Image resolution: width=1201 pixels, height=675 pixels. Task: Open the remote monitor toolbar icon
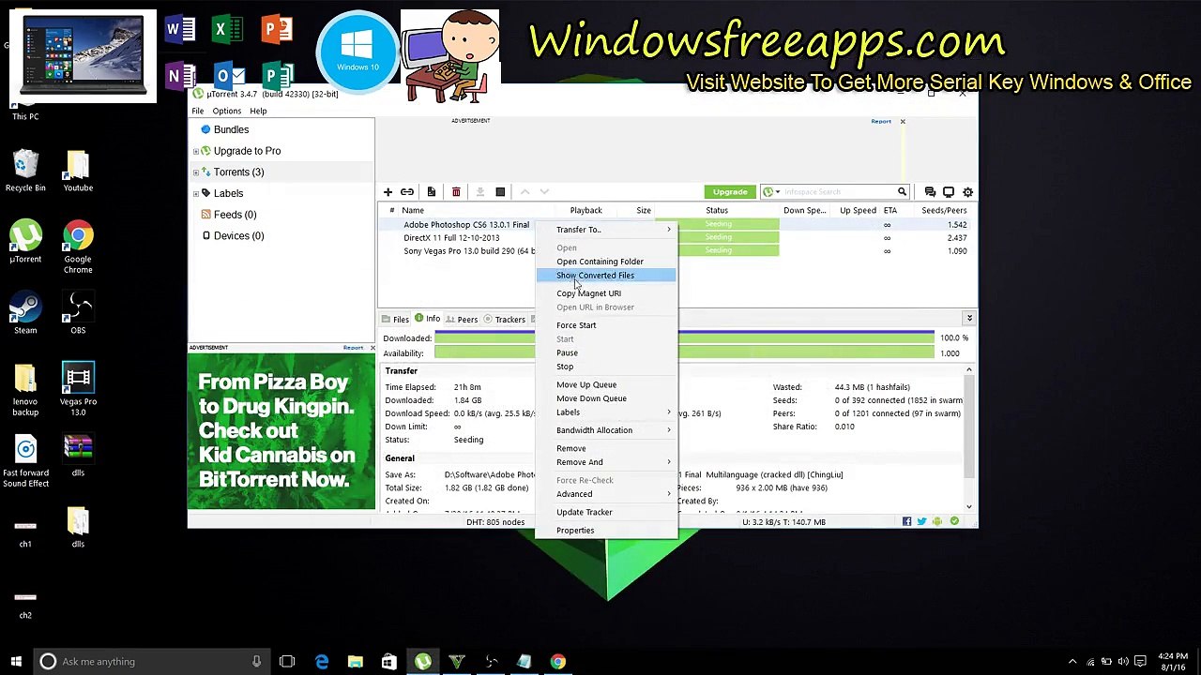949,192
